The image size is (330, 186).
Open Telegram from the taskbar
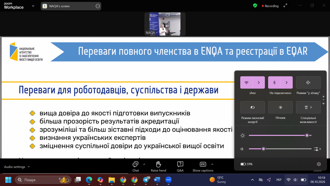pyautogui.click(x=146, y=180)
